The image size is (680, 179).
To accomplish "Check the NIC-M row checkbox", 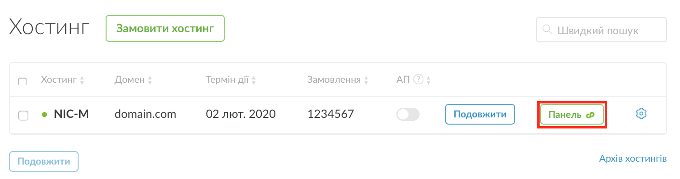I will point(23,115).
